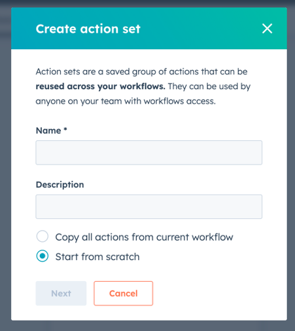Focus the Description text box

click(149, 206)
